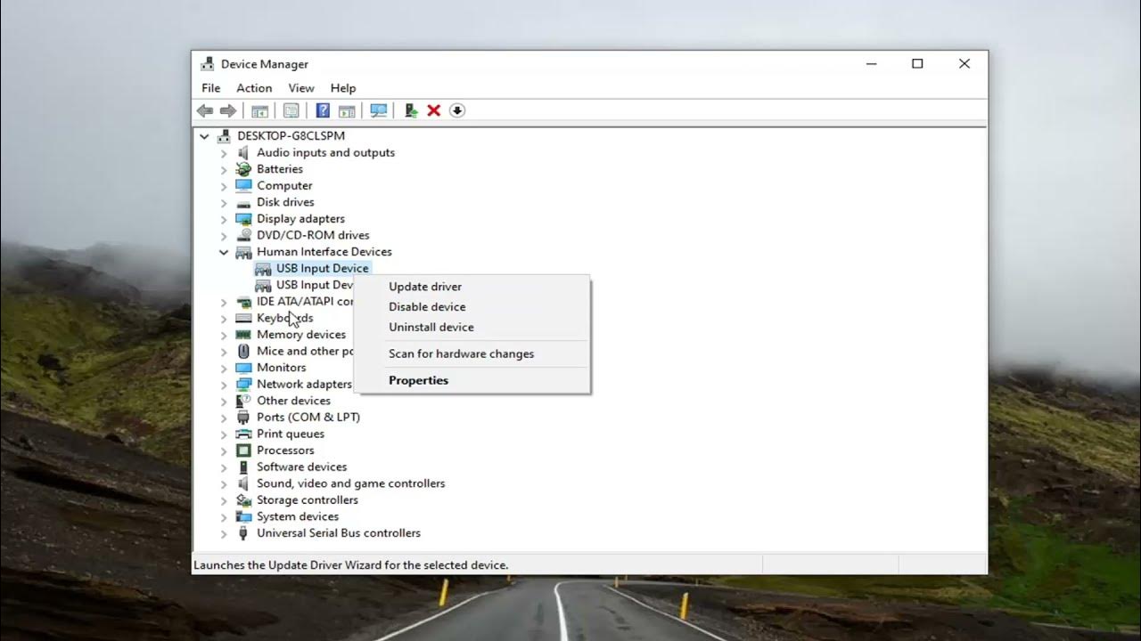Click the Audio inputs and outputs speaker icon
1141x641 pixels.
tap(243, 152)
